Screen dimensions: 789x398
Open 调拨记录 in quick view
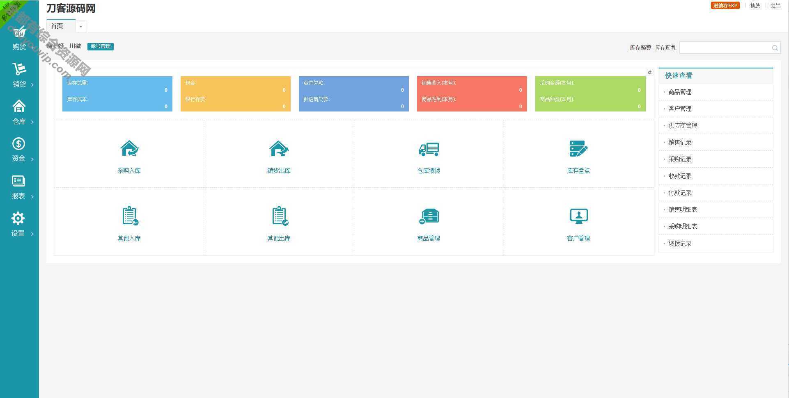point(716,243)
